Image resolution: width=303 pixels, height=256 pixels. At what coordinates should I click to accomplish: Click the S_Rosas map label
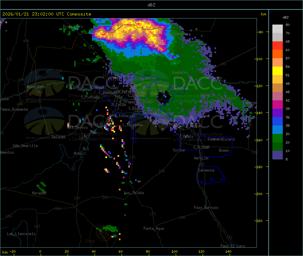pyautogui.click(x=135, y=108)
